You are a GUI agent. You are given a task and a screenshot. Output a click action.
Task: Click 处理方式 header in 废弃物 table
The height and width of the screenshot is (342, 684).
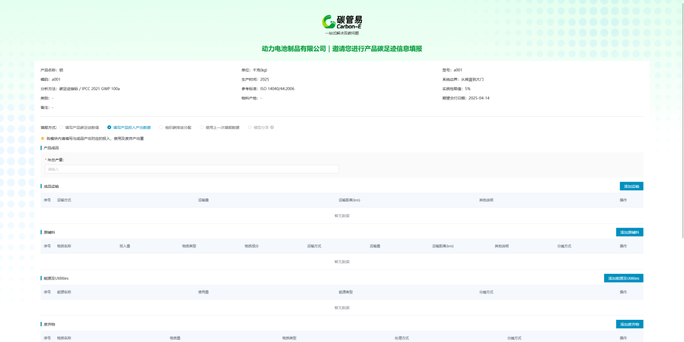tap(402, 338)
